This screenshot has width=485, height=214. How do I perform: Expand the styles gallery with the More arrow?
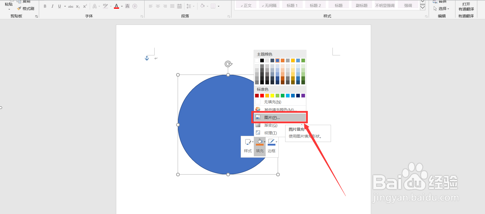[x=423, y=7]
